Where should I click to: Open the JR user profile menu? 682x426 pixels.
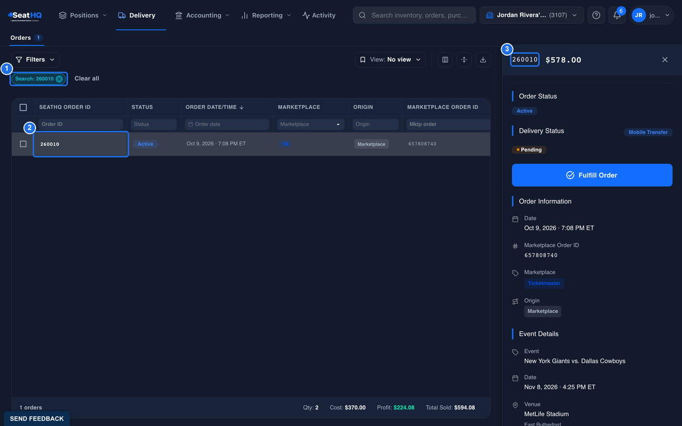point(652,15)
